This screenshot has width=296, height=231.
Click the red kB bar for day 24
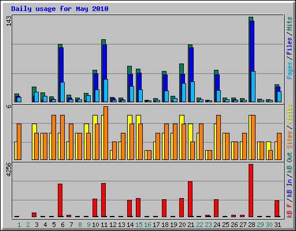[x=216, y=208]
